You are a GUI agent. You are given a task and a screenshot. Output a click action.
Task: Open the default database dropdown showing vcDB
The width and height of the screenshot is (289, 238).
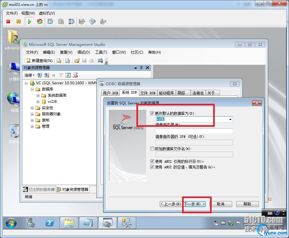pos(230,119)
